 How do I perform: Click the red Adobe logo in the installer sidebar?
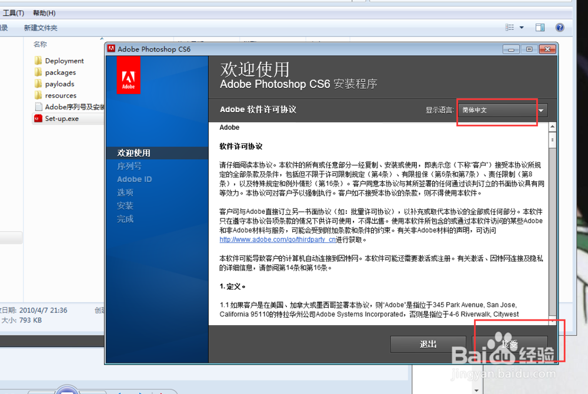click(x=129, y=75)
